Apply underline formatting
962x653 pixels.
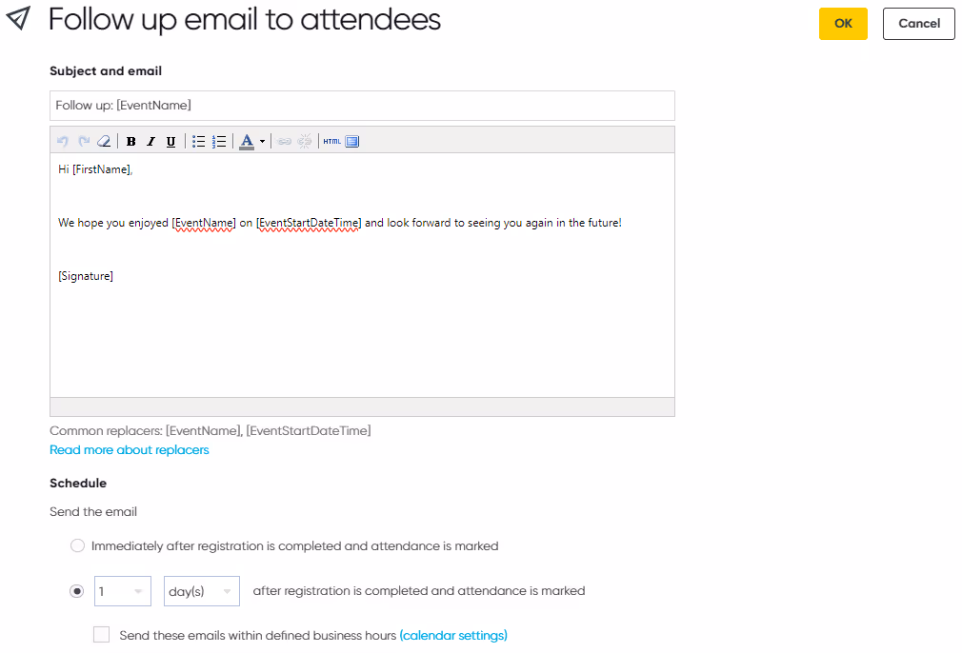[x=170, y=141]
